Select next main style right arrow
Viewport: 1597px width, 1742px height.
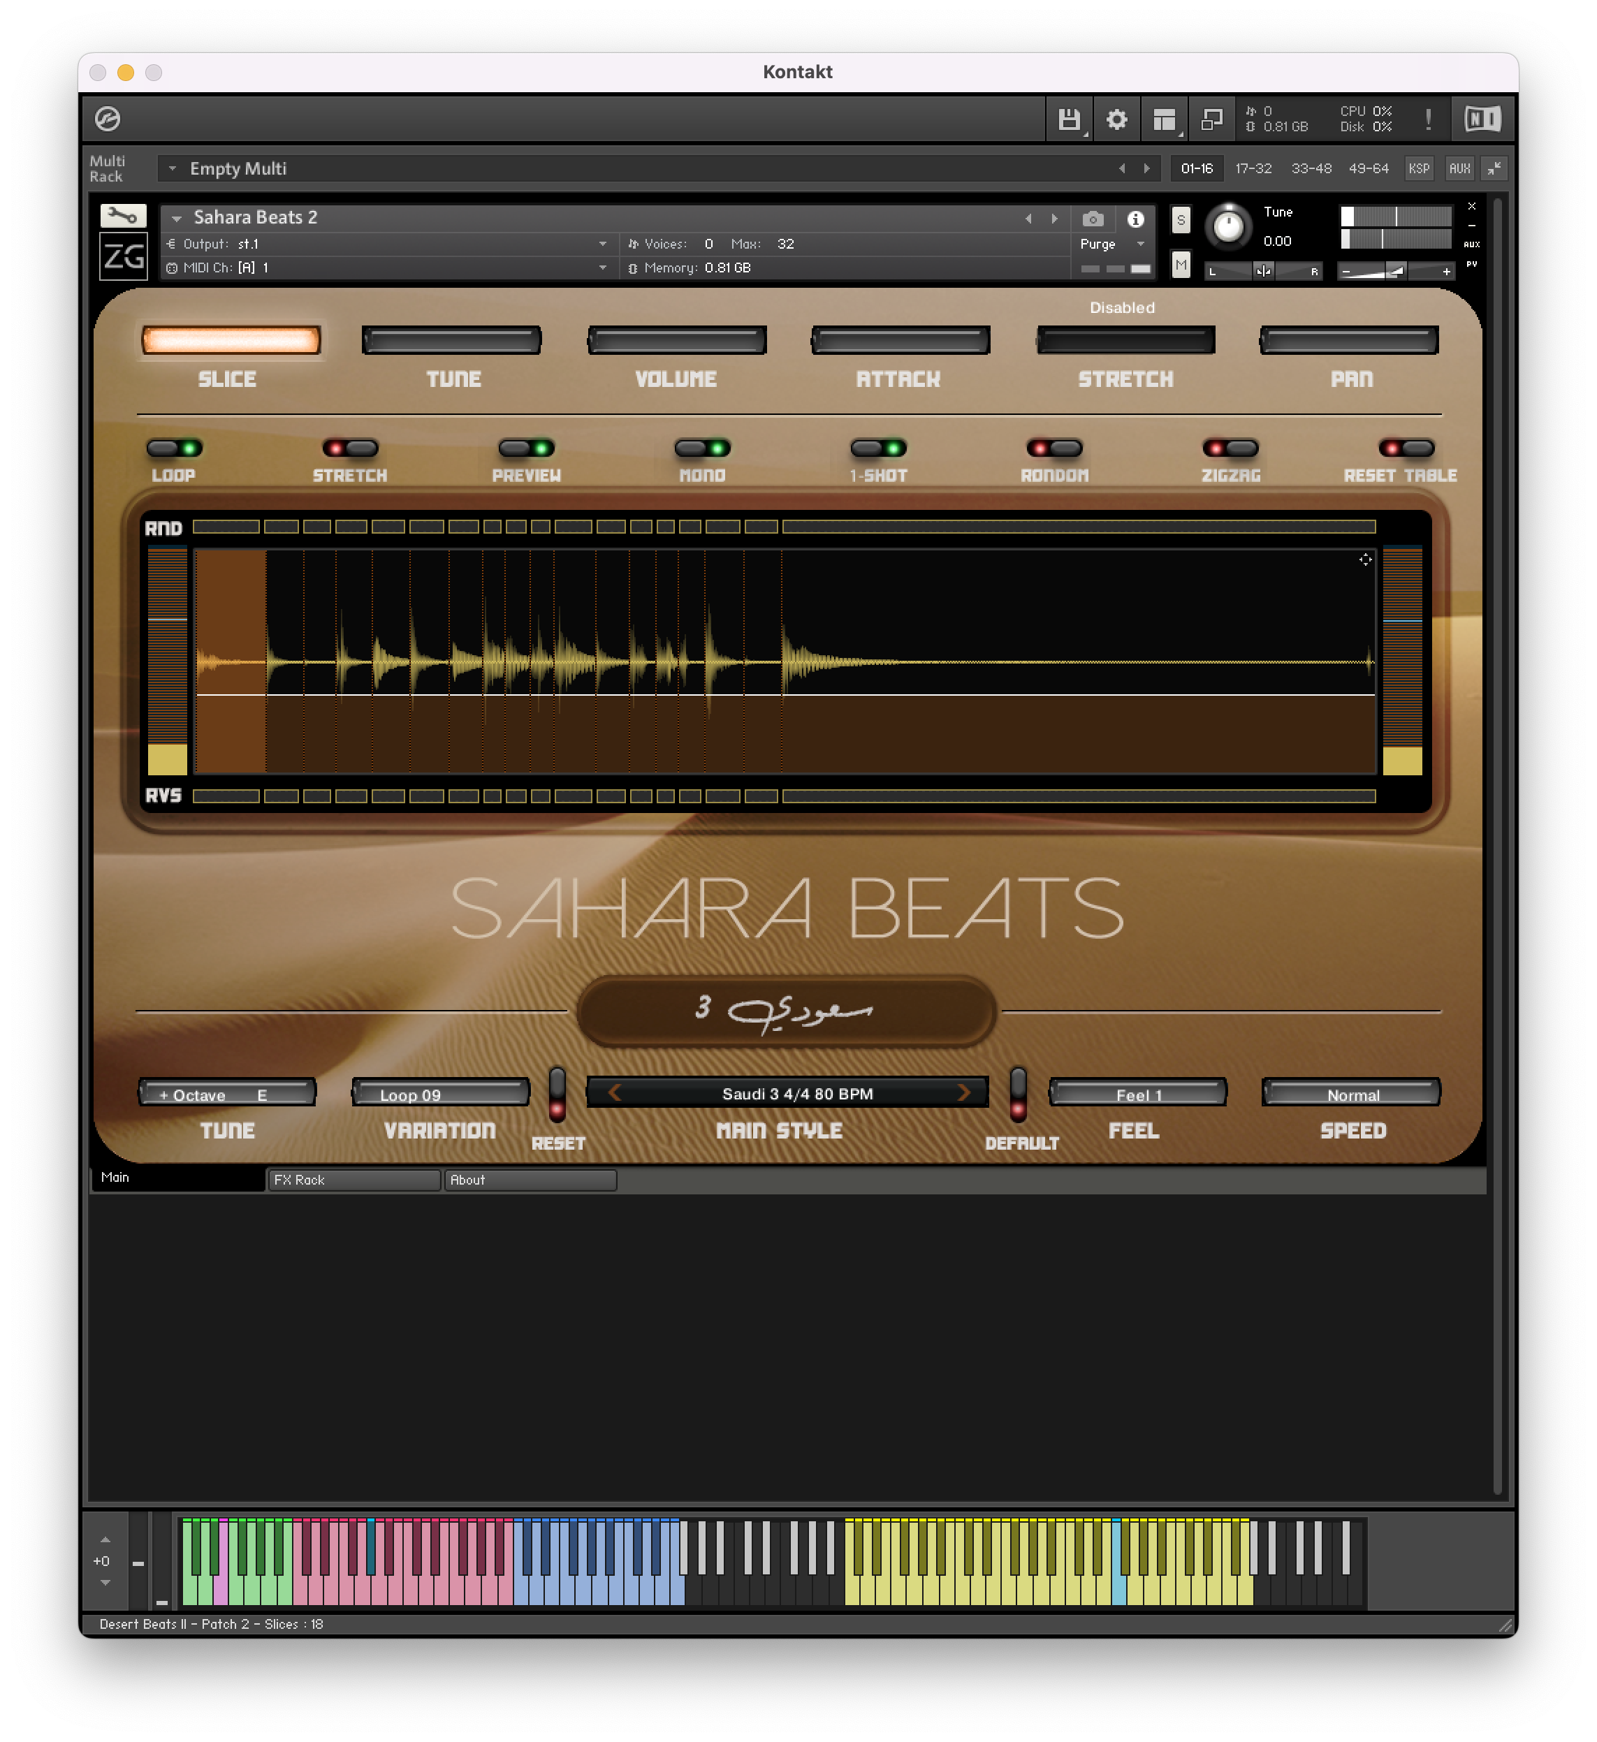[963, 1093]
